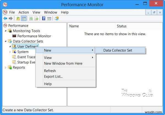Click the blue Help toolbar icon
Image resolution: width=165 pixels, height=115 pixels.
pos(43,18)
